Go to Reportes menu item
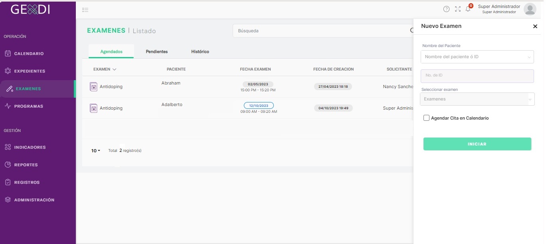 pyautogui.click(x=26, y=165)
